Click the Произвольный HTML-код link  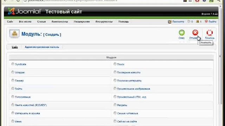pos(131,97)
